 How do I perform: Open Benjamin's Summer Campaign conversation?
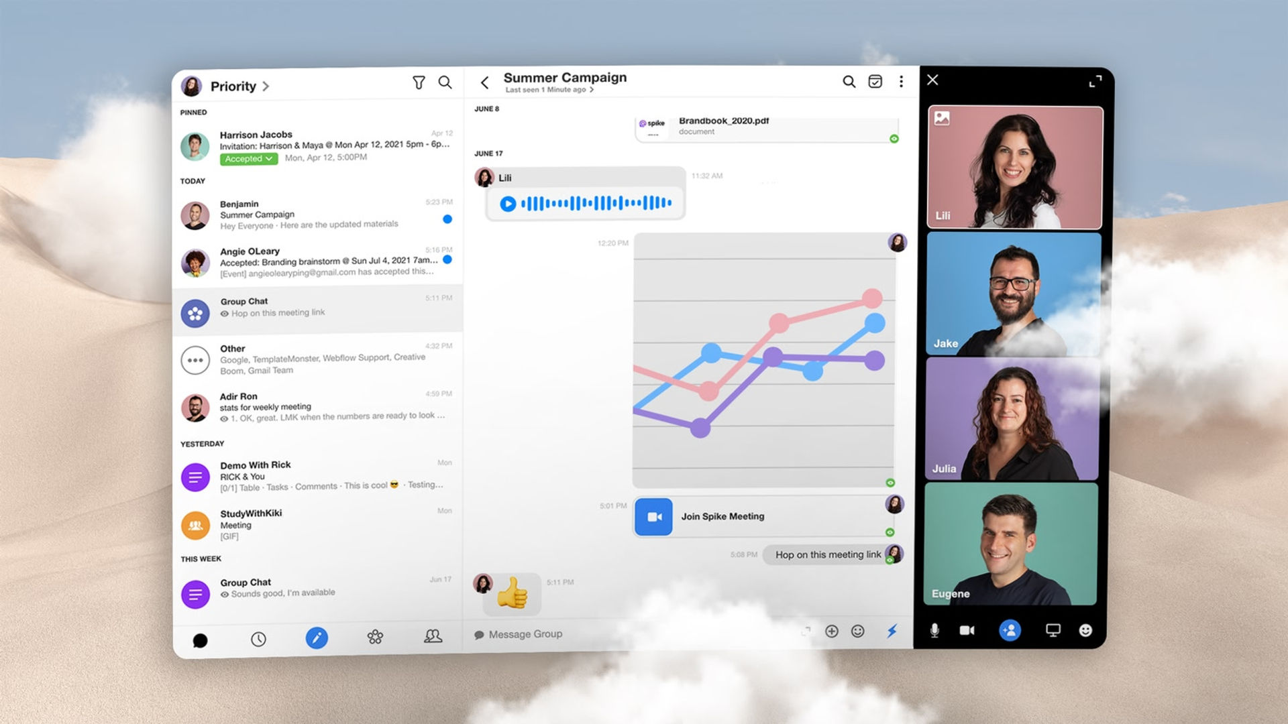coord(317,215)
